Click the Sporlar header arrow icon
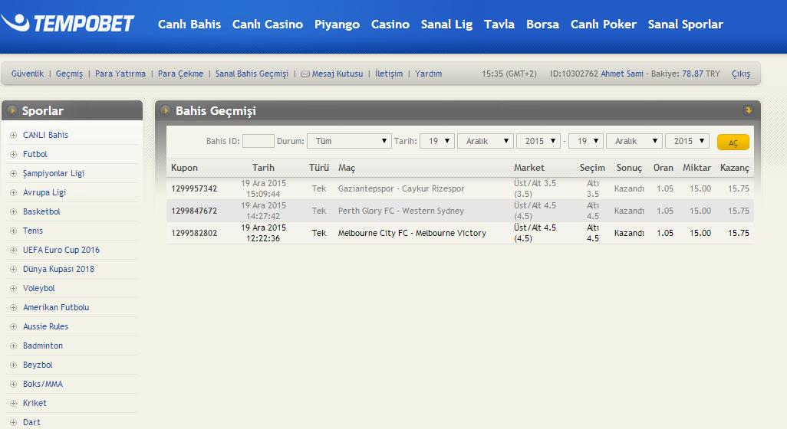Screen dimensions: 787x429 click(13, 111)
